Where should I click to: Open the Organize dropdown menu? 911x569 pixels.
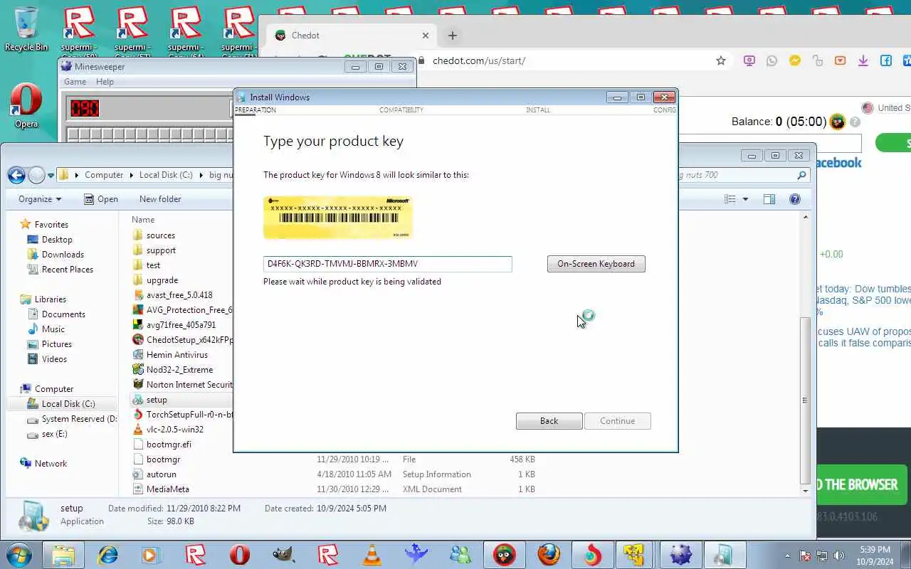[x=40, y=199]
